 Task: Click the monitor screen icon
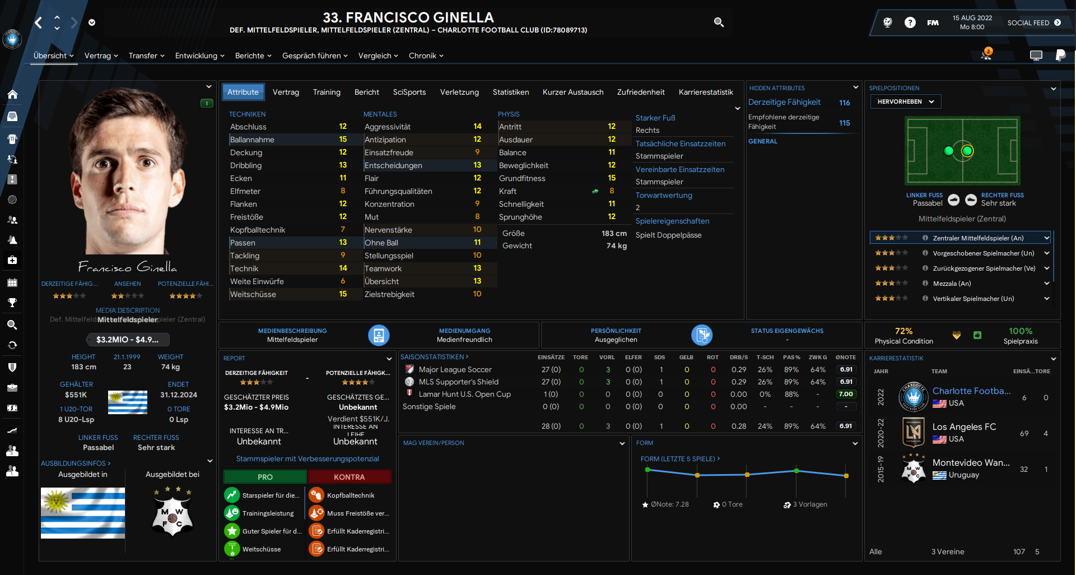[1036, 55]
